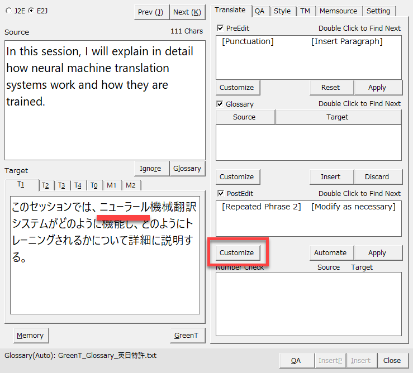The image size is (413, 373).
Task: Open the Memsource tab
Action: click(339, 11)
